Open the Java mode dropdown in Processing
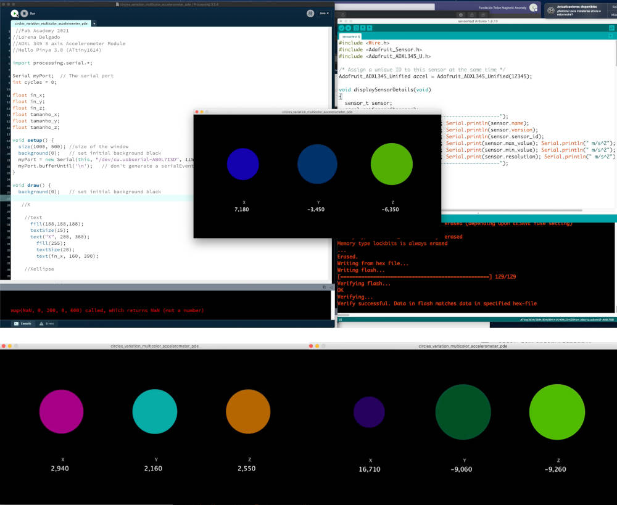The width and height of the screenshot is (617, 505). pyautogui.click(x=324, y=14)
